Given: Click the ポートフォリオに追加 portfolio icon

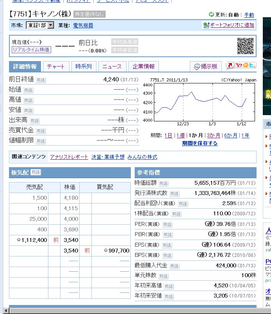Looking at the screenshot, I should coord(207,25).
